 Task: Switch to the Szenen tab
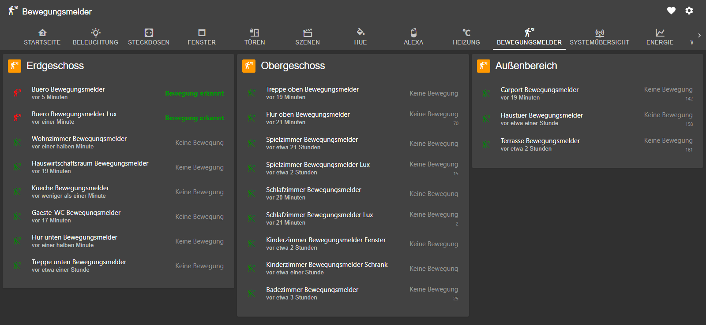point(308,37)
